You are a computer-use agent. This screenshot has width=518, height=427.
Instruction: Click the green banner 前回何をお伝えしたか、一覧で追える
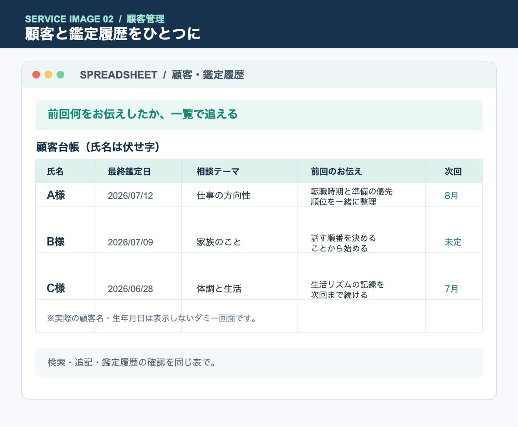(x=259, y=115)
